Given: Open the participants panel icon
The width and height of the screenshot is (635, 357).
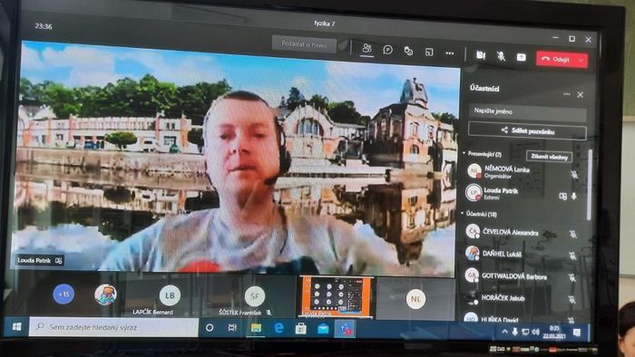Looking at the screenshot, I should (x=366, y=49).
